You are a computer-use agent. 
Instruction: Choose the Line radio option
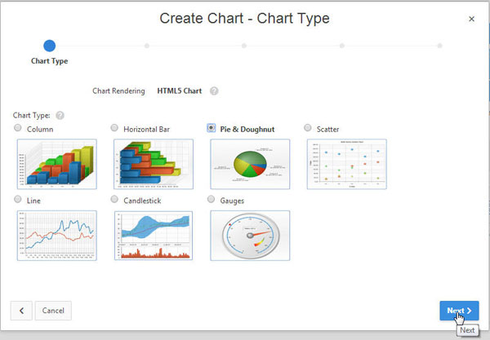(x=19, y=199)
